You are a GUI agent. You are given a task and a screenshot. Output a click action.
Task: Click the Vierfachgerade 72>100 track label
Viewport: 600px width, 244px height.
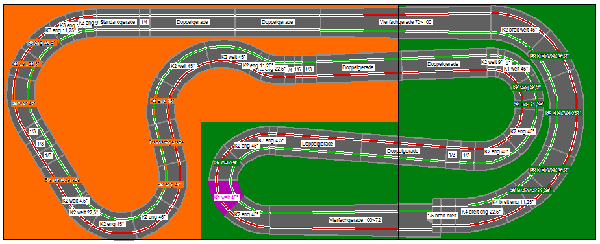coord(406,22)
